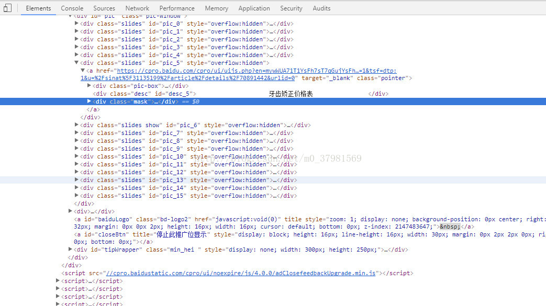Expand the pic_3 slides div

tap(76, 47)
